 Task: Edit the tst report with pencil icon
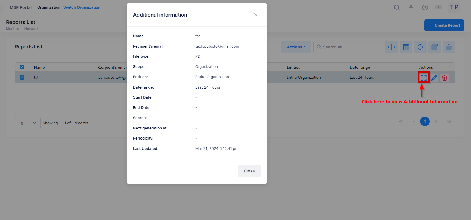(434, 78)
